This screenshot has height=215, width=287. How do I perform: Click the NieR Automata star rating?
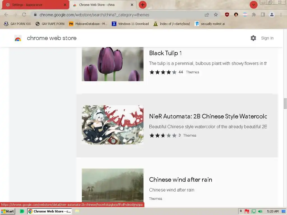[163, 135]
